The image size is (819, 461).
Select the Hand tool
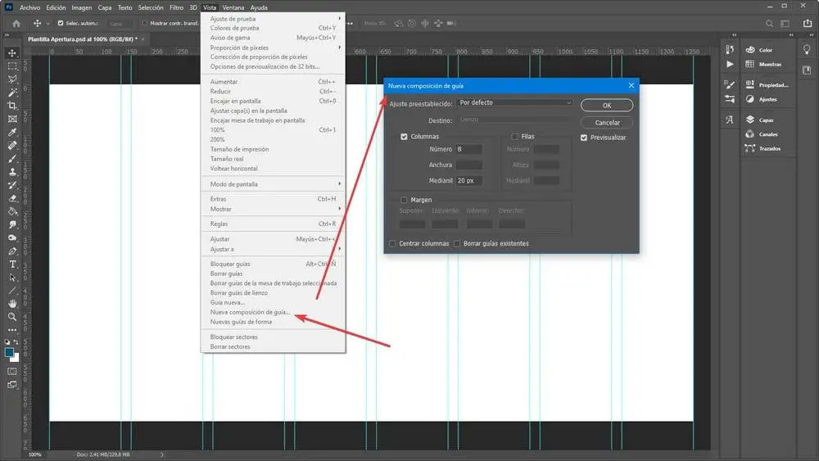coord(12,303)
